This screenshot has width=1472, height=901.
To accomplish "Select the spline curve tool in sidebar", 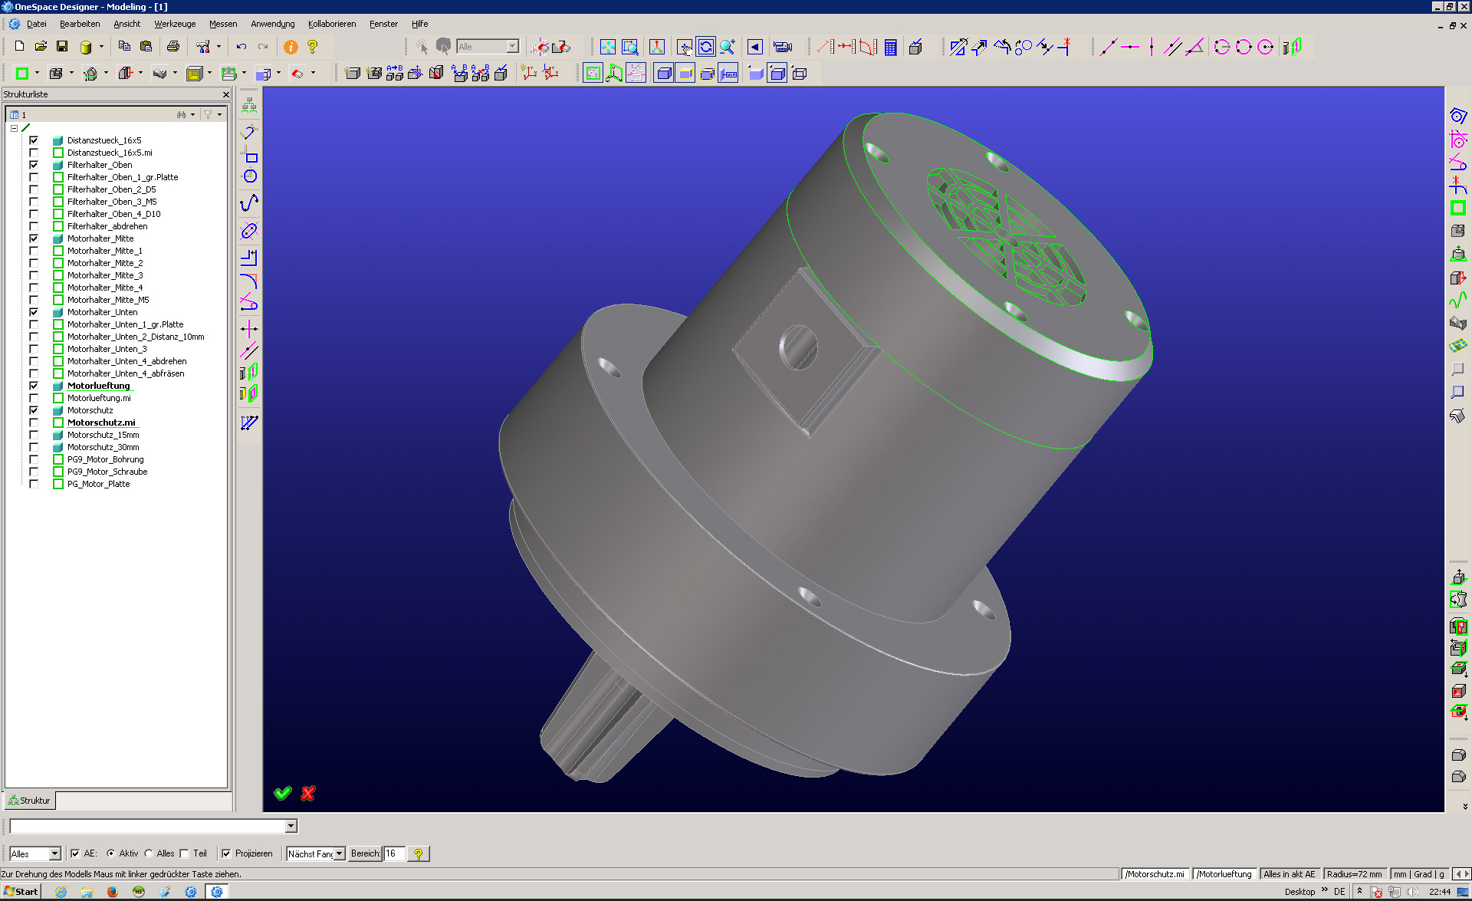I will [x=249, y=203].
